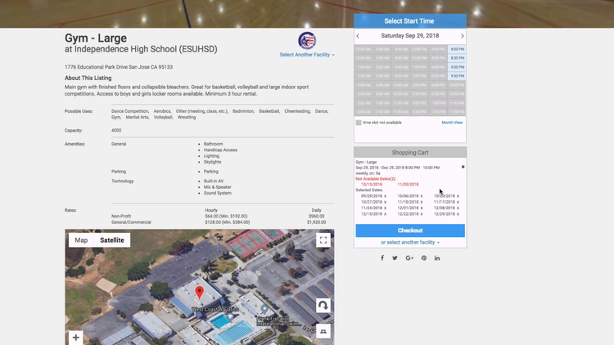Remove 12/22/2018 from selected dates

tap(422, 214)
